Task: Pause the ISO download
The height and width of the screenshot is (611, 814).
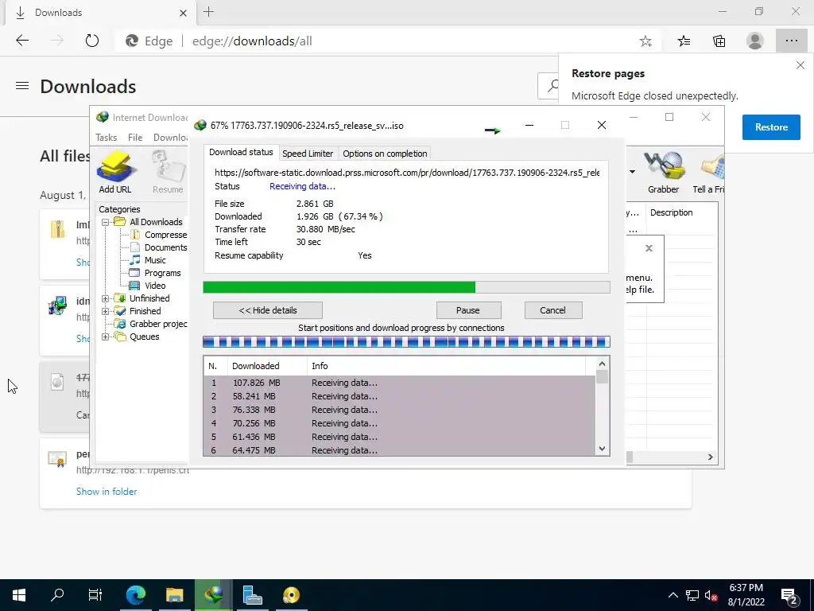Action: (468, 310)
